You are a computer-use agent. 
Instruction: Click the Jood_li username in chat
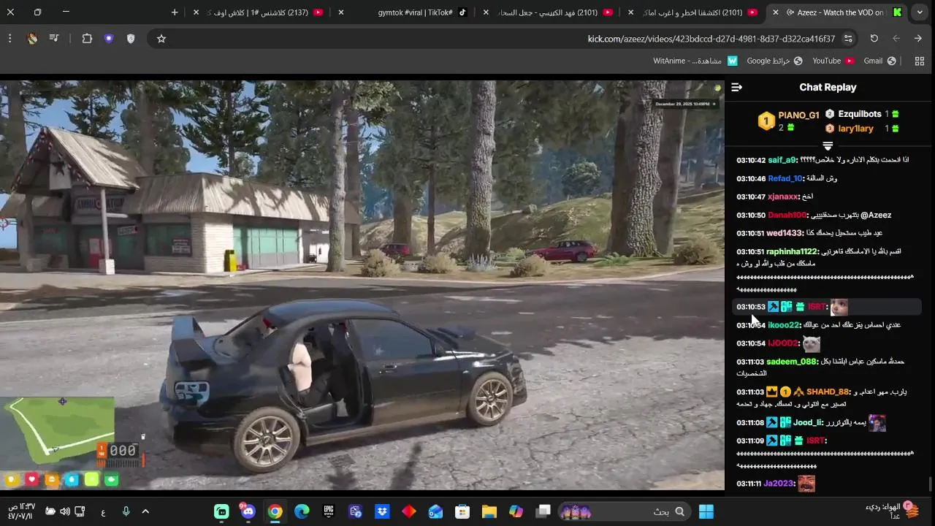(x=808, y=422)
